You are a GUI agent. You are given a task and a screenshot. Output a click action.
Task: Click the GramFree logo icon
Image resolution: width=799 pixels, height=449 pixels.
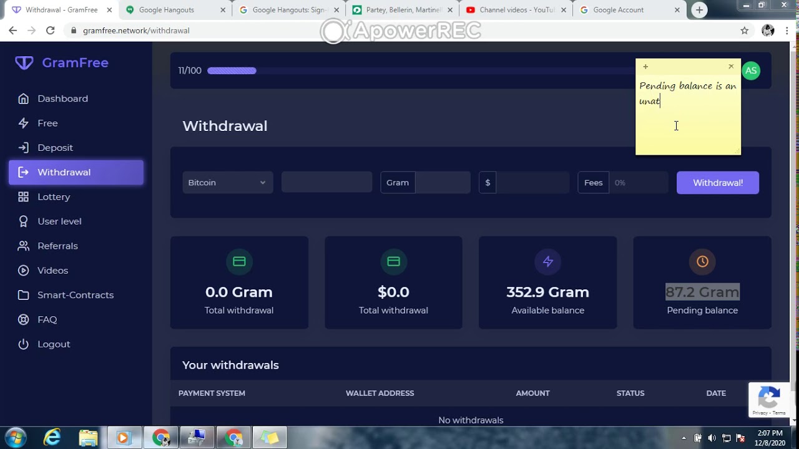click(x=24, y=62)
